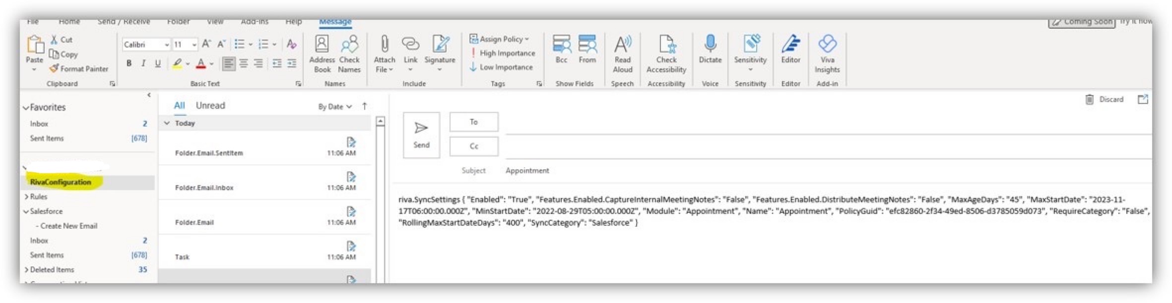1172x303 pixels.
Task: Click the Subject field containing Appointment
Action: [x=828, y=170]
